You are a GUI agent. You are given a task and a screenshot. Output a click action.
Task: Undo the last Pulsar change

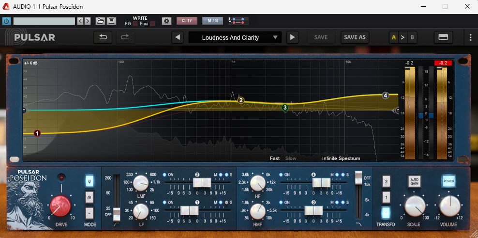pyautogui.click(x=103, y=37)
